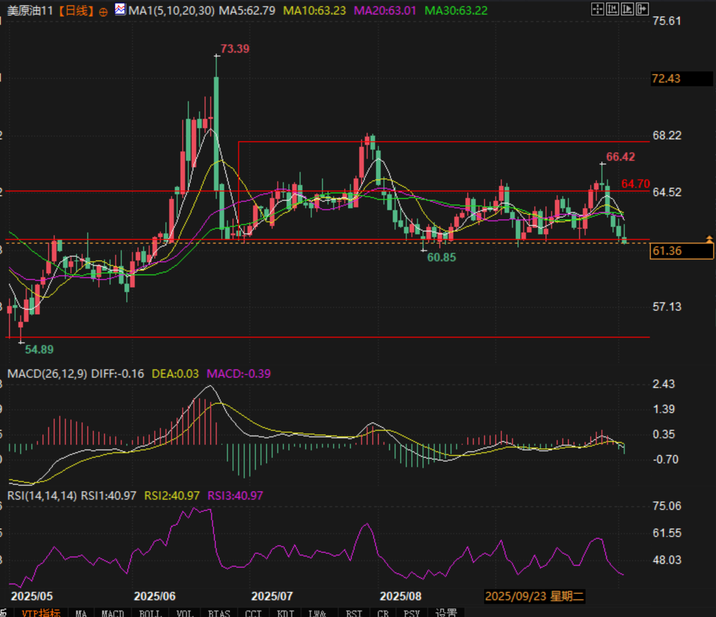The height and width of the screenshot is (617, 716).
Task: Click the orange circle-plus icon beside 日线
Action: [103, 11]
